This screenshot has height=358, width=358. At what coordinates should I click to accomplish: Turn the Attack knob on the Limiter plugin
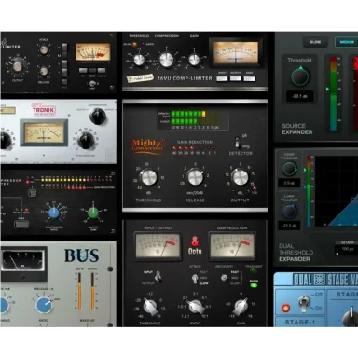(x=44, y=49)
